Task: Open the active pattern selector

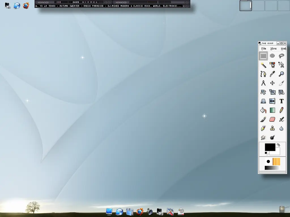Action: tap(276, 162)
